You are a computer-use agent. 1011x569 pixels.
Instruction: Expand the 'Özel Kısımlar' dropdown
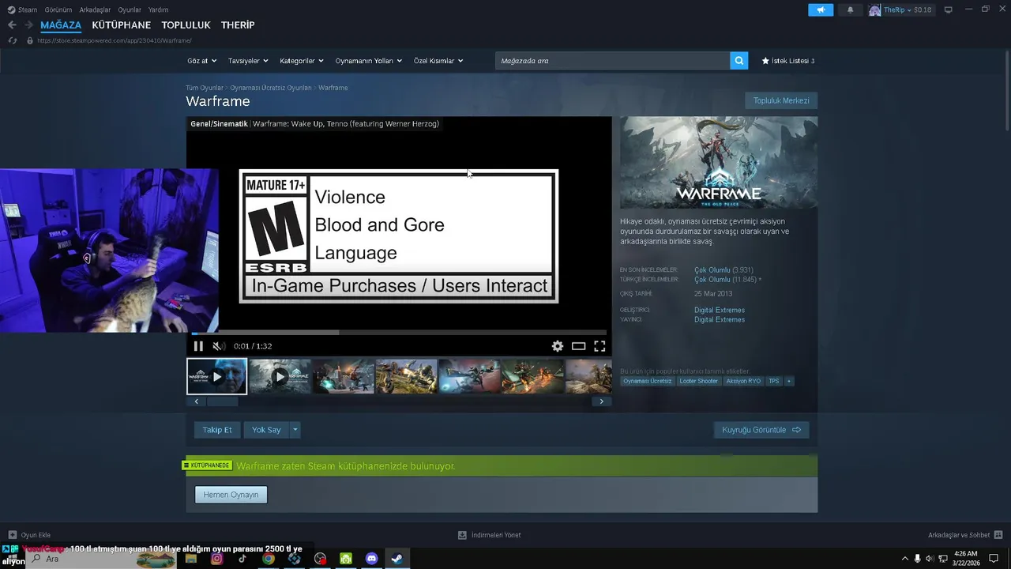[438, 61]
